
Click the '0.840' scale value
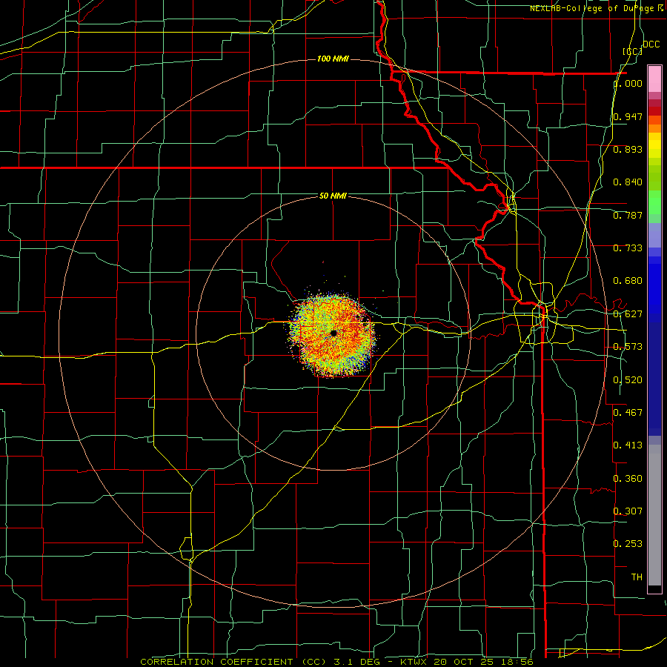tap(628, 182)
